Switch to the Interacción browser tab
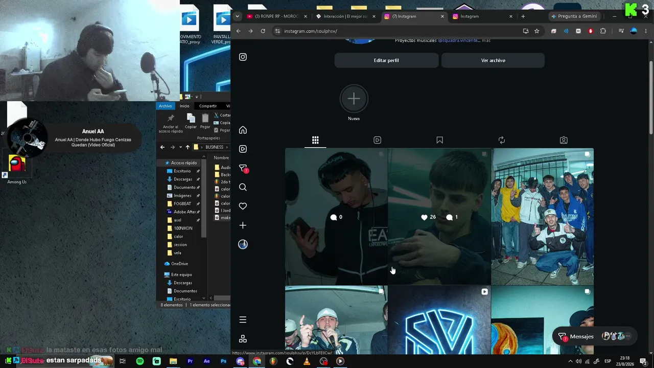The height and width of the screenshot is (368, 654). 345,16
